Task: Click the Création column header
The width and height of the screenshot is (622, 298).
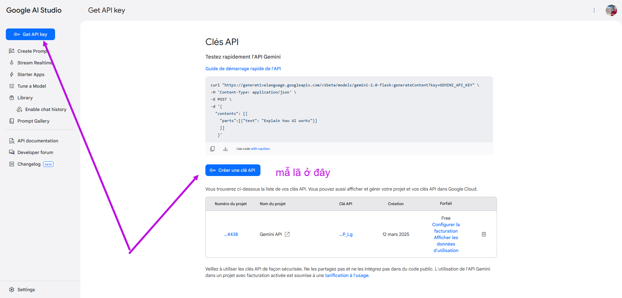Action: [x=396, y=204]
